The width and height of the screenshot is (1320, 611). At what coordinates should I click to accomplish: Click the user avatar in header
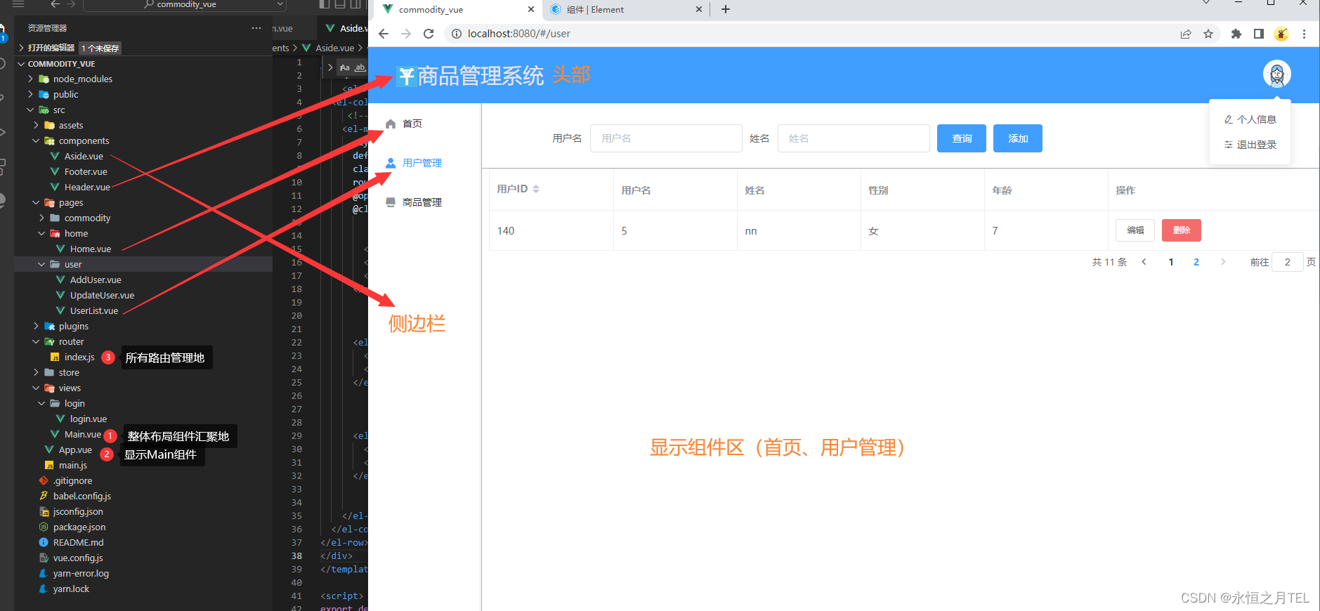pyautogui.click(x=1276, y=74)
